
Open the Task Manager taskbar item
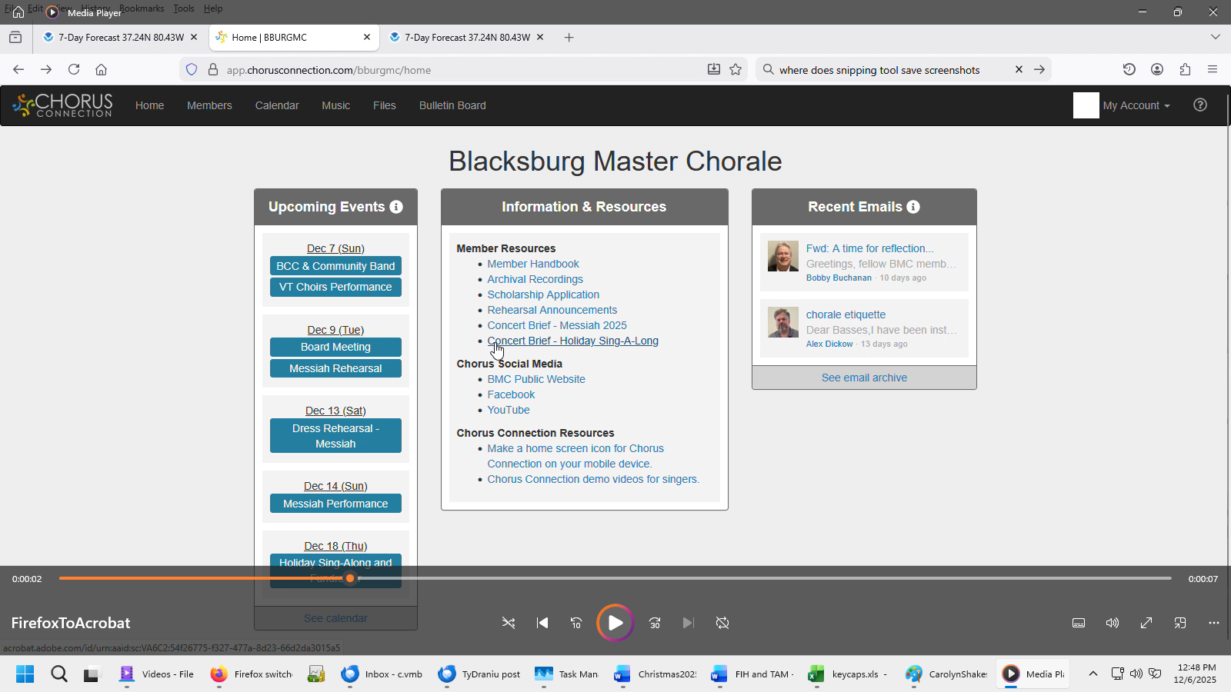(x=567, y=674)
